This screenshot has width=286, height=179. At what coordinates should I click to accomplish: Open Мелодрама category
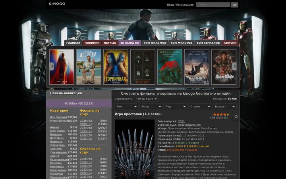[x=58, y=170]
